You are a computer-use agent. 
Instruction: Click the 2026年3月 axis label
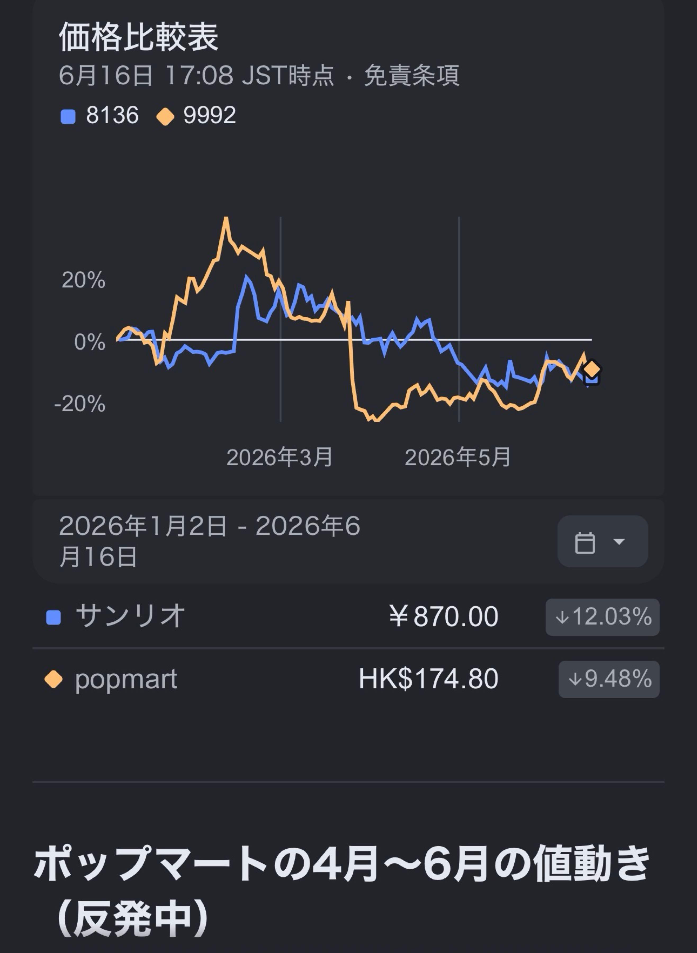280,457
